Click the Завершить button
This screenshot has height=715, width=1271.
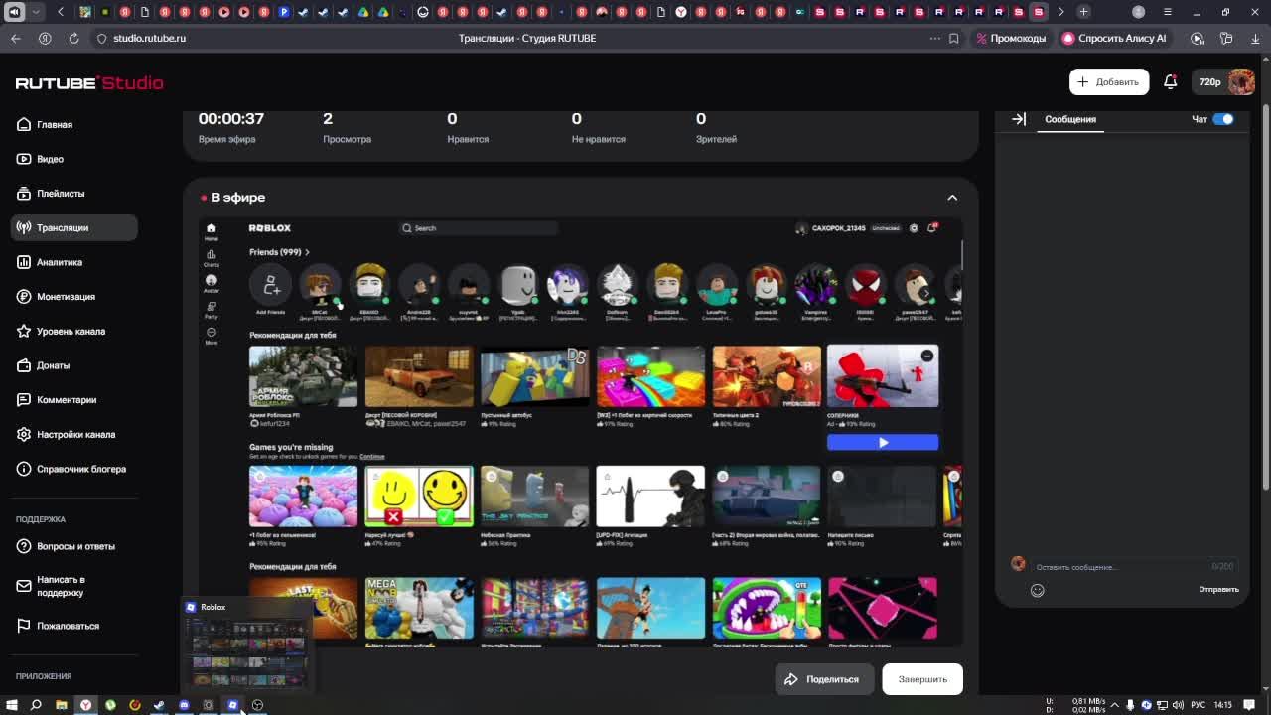pyautogui.click(x=922, y=679)
